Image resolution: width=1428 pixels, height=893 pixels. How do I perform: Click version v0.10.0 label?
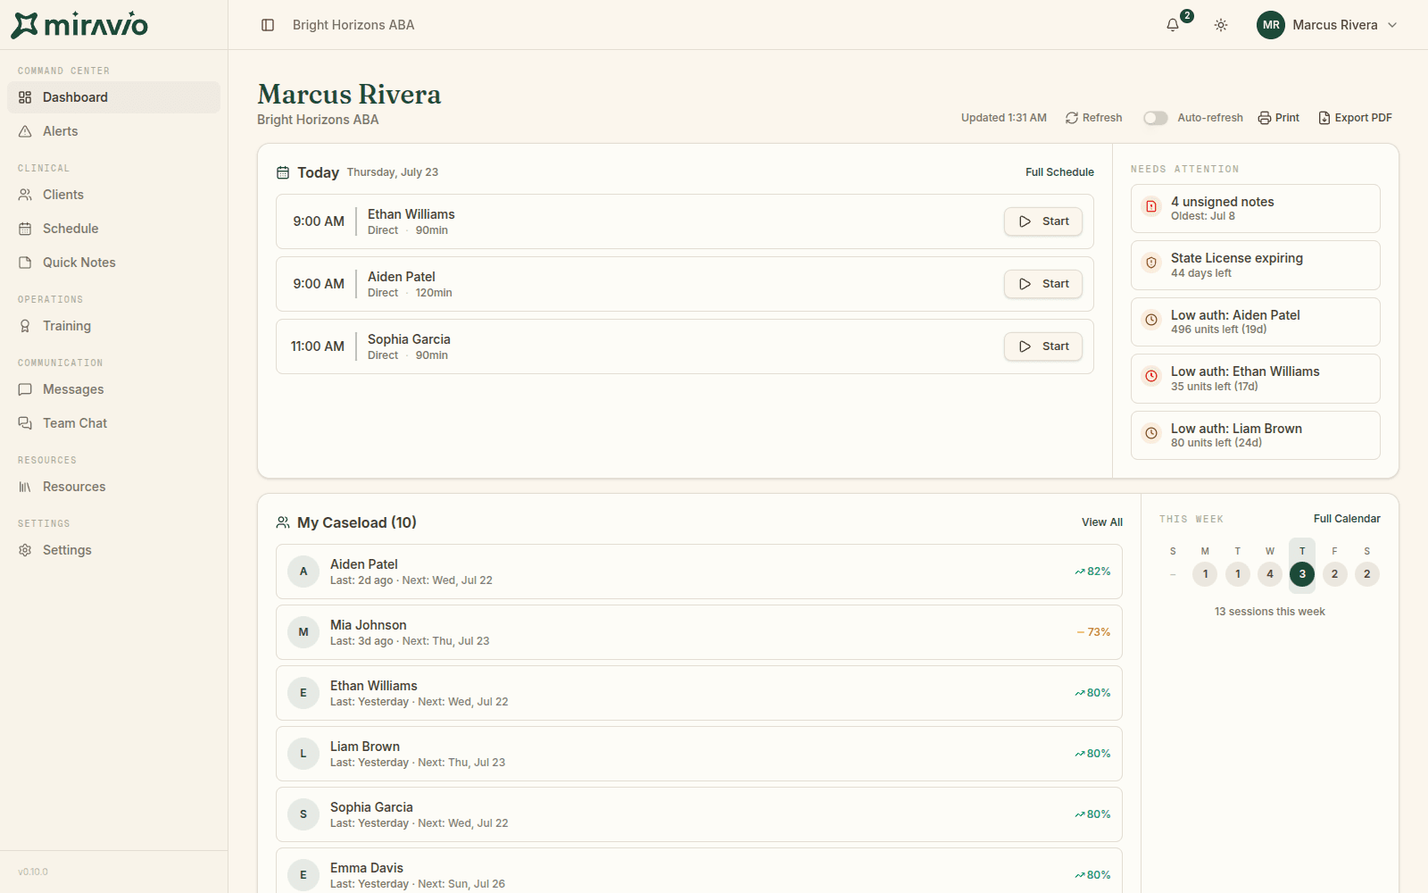33,872
